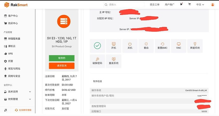Go to 物理服务器 menu item
This screenshot has height=116, width=219.
(x=14, y=39)
